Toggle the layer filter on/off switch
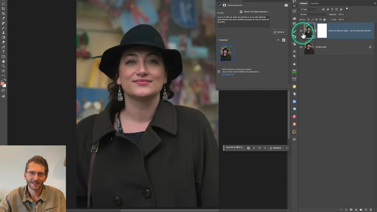The height and width of the screenshot is (212, 377). coord(347,9)
